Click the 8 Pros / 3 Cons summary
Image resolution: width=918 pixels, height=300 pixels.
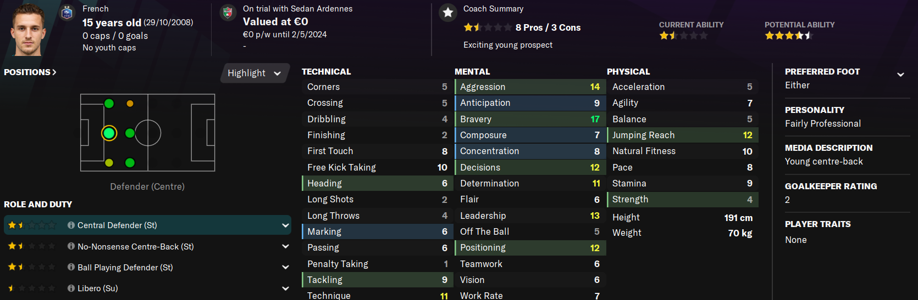click(548, 27)
